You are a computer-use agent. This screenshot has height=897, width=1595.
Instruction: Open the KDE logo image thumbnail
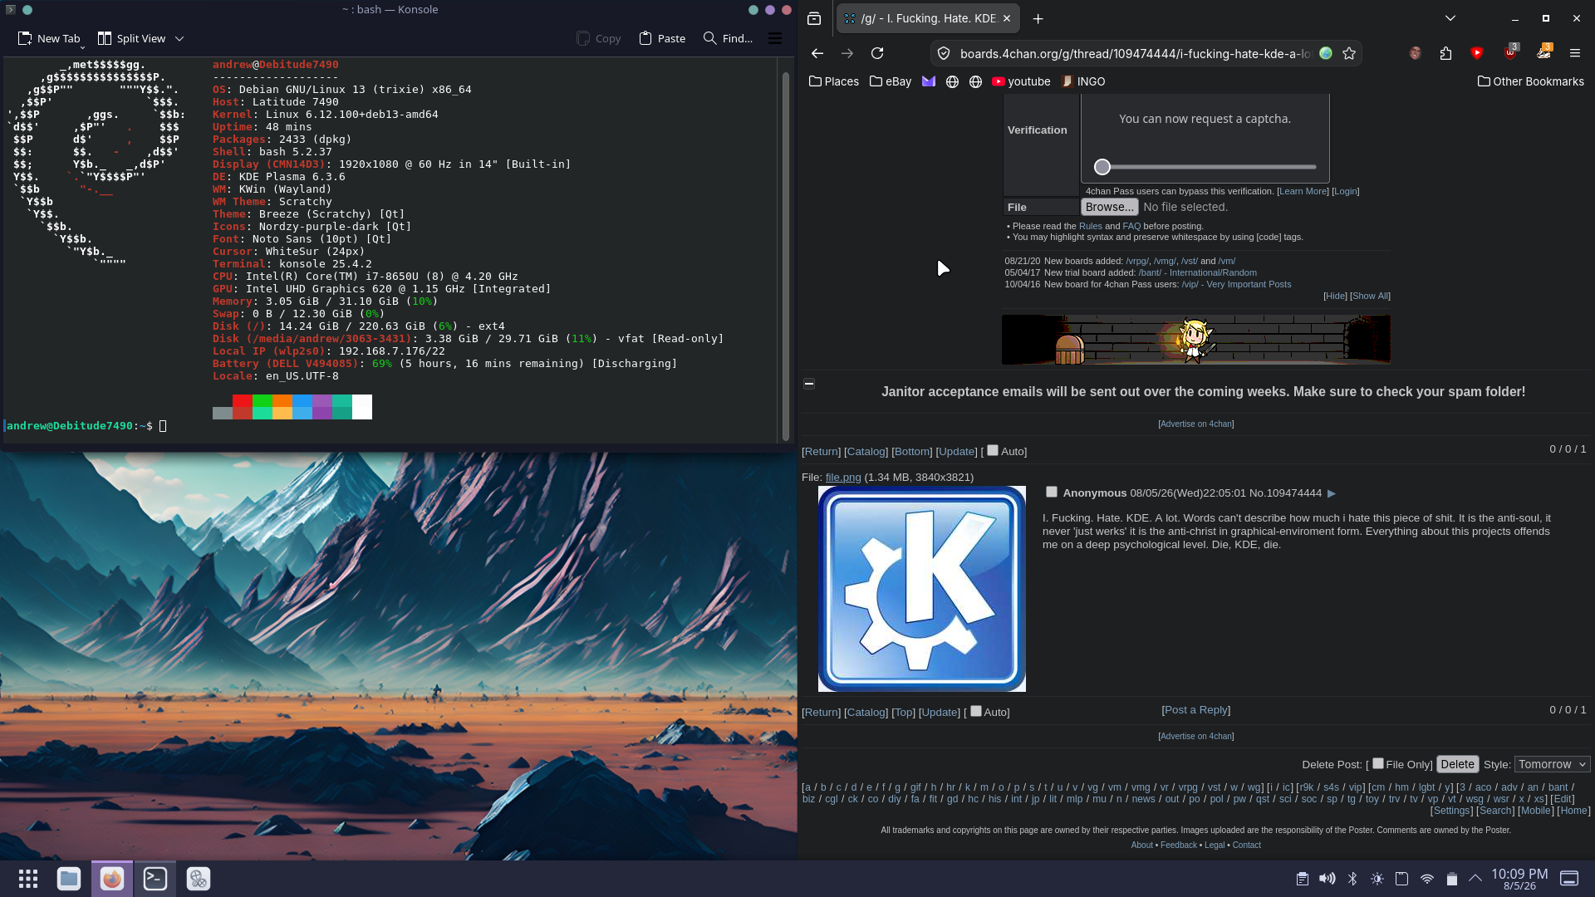(922, 589)
